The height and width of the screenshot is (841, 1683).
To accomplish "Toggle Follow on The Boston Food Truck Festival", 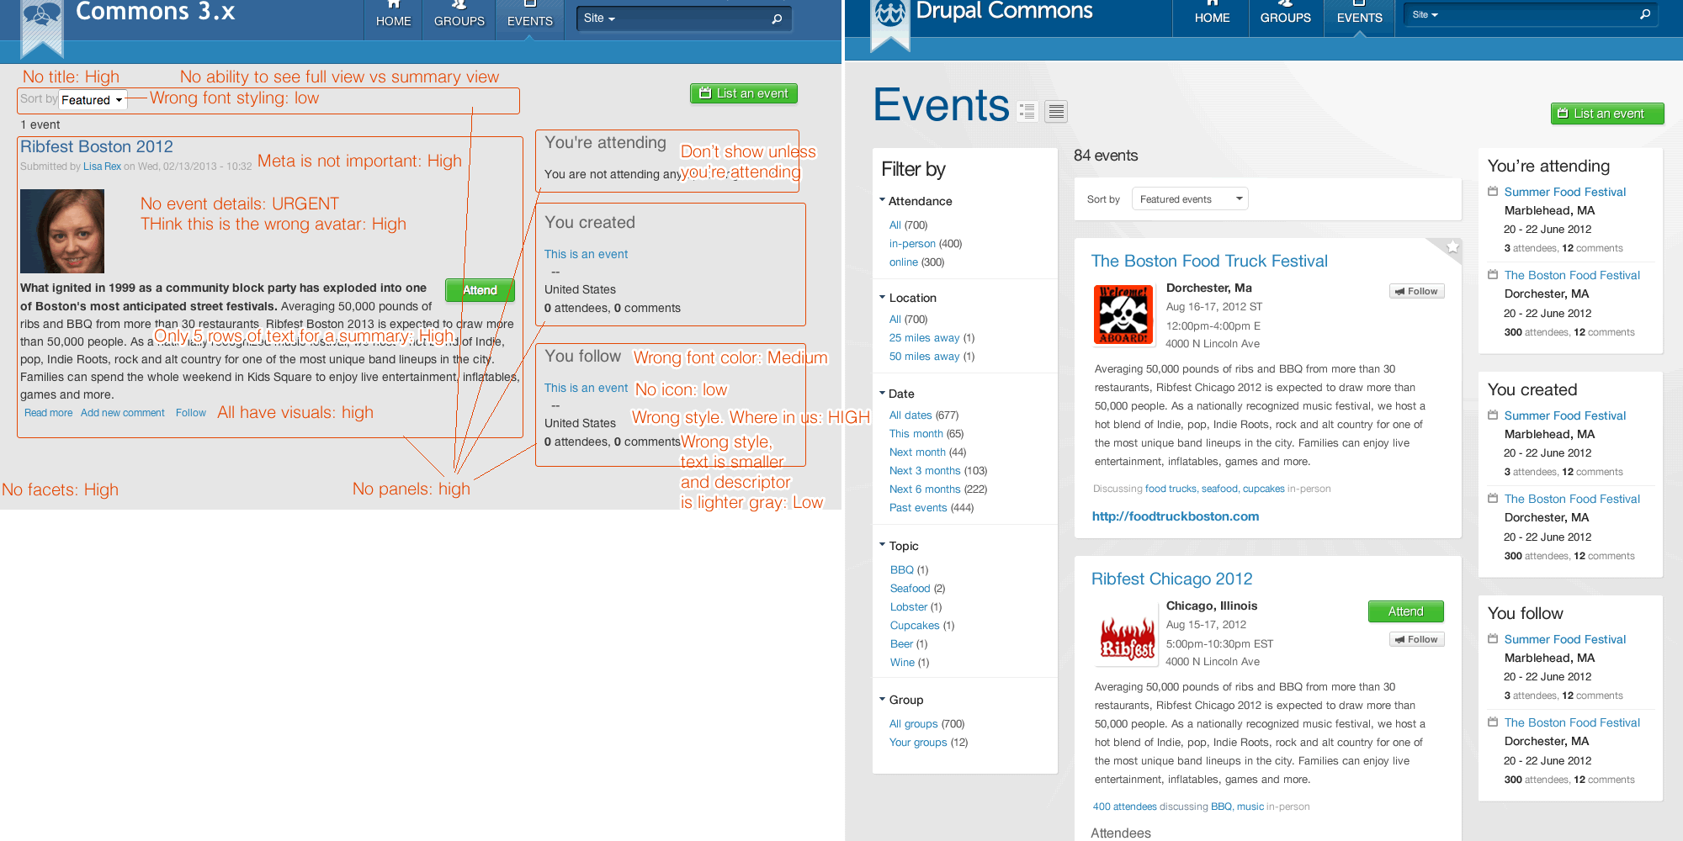I will [1416, 290].
